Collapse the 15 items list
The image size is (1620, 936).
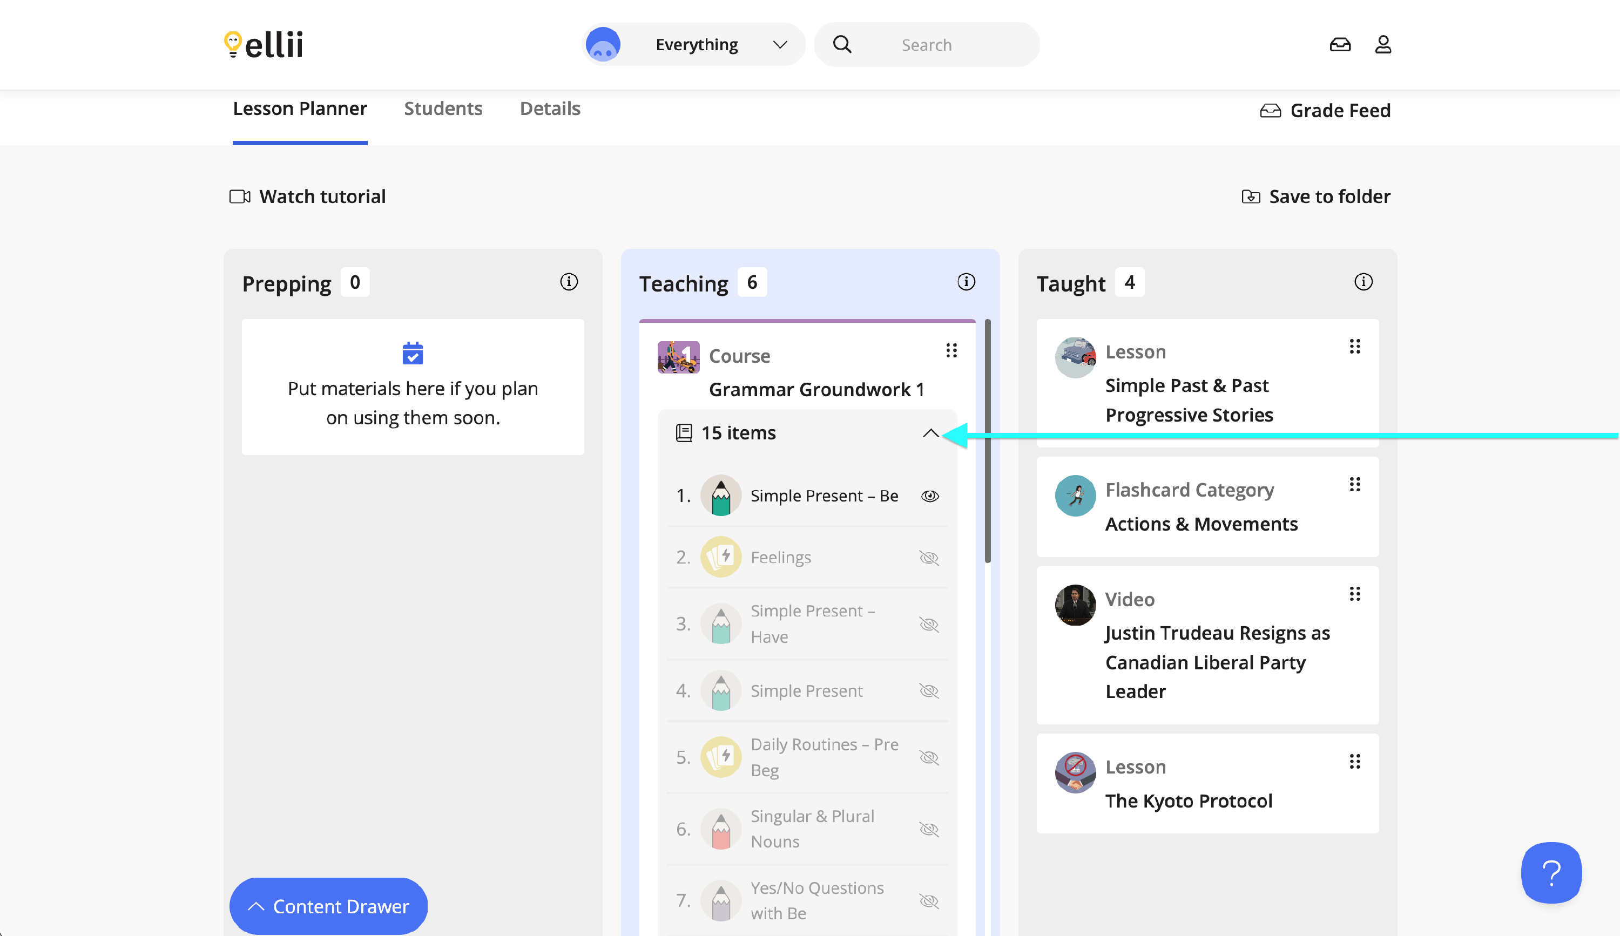pyautogui.click(x=930, y=433)
